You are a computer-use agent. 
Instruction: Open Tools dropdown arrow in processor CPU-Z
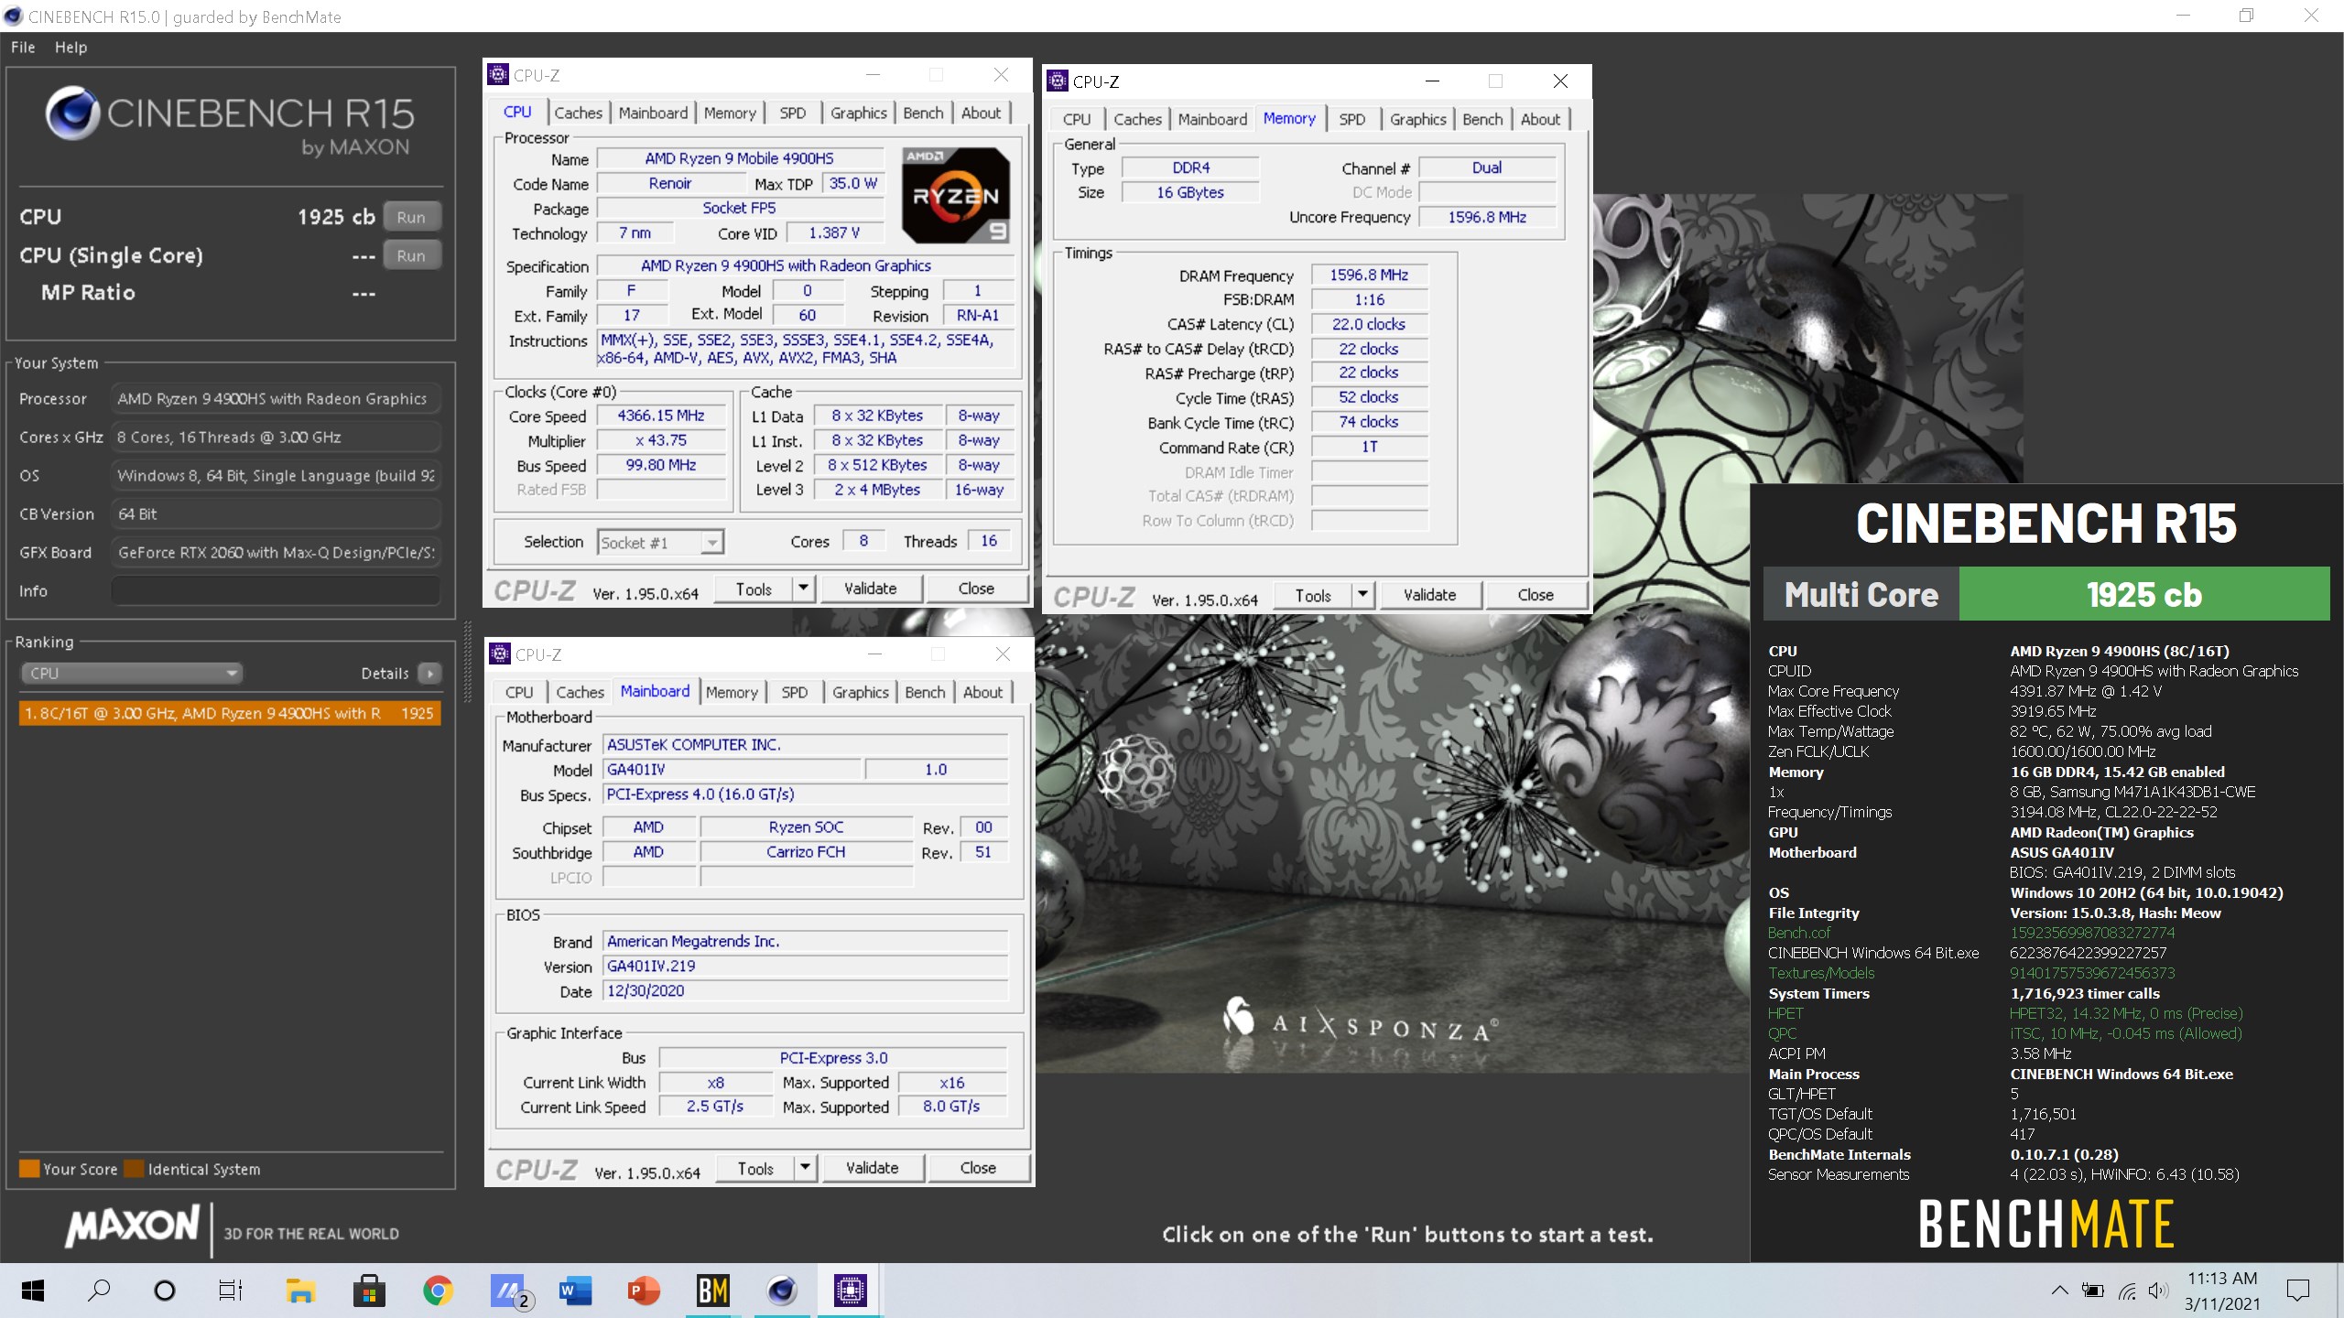pos(803,589)
